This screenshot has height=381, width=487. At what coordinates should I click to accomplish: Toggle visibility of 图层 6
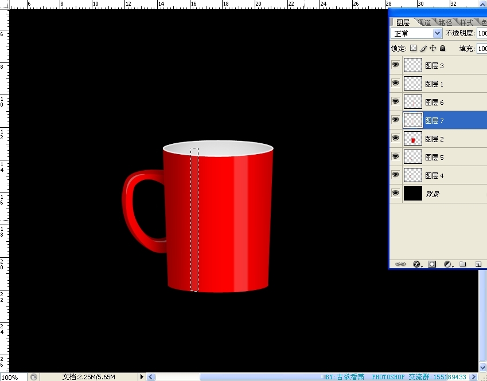click(395, 102)
